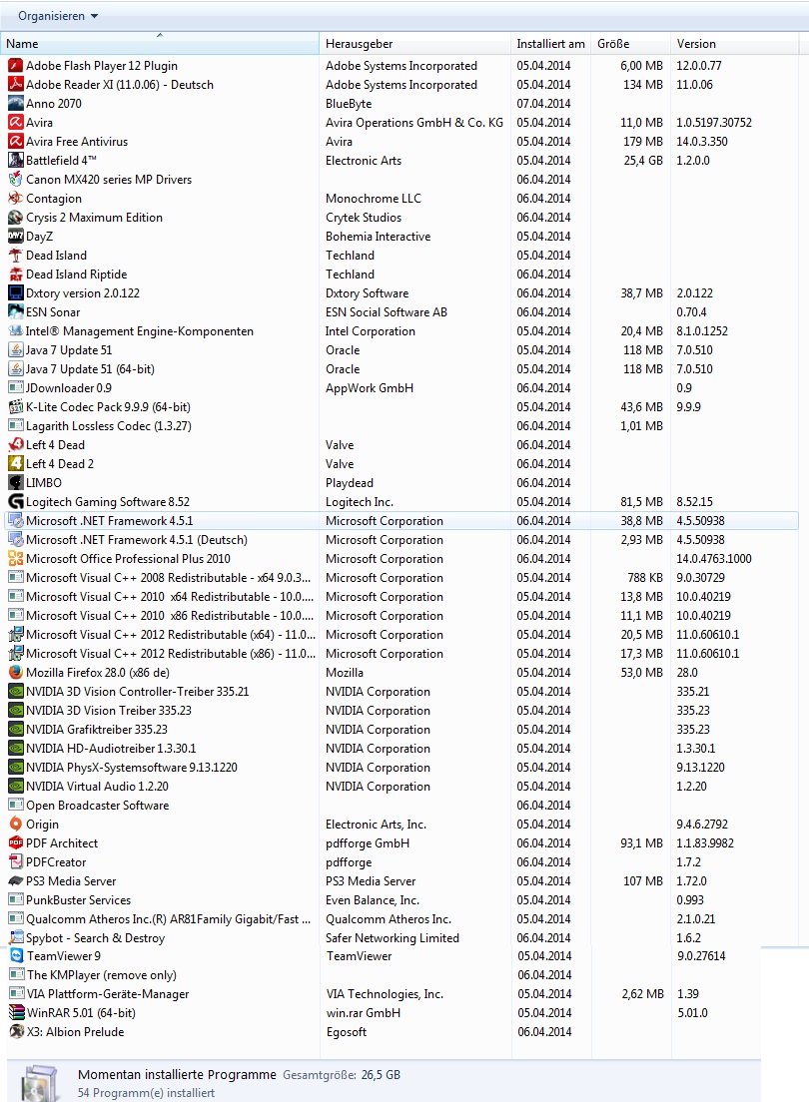Click the DayZ icon
809x1109 pixels.
tap(16, 237)
